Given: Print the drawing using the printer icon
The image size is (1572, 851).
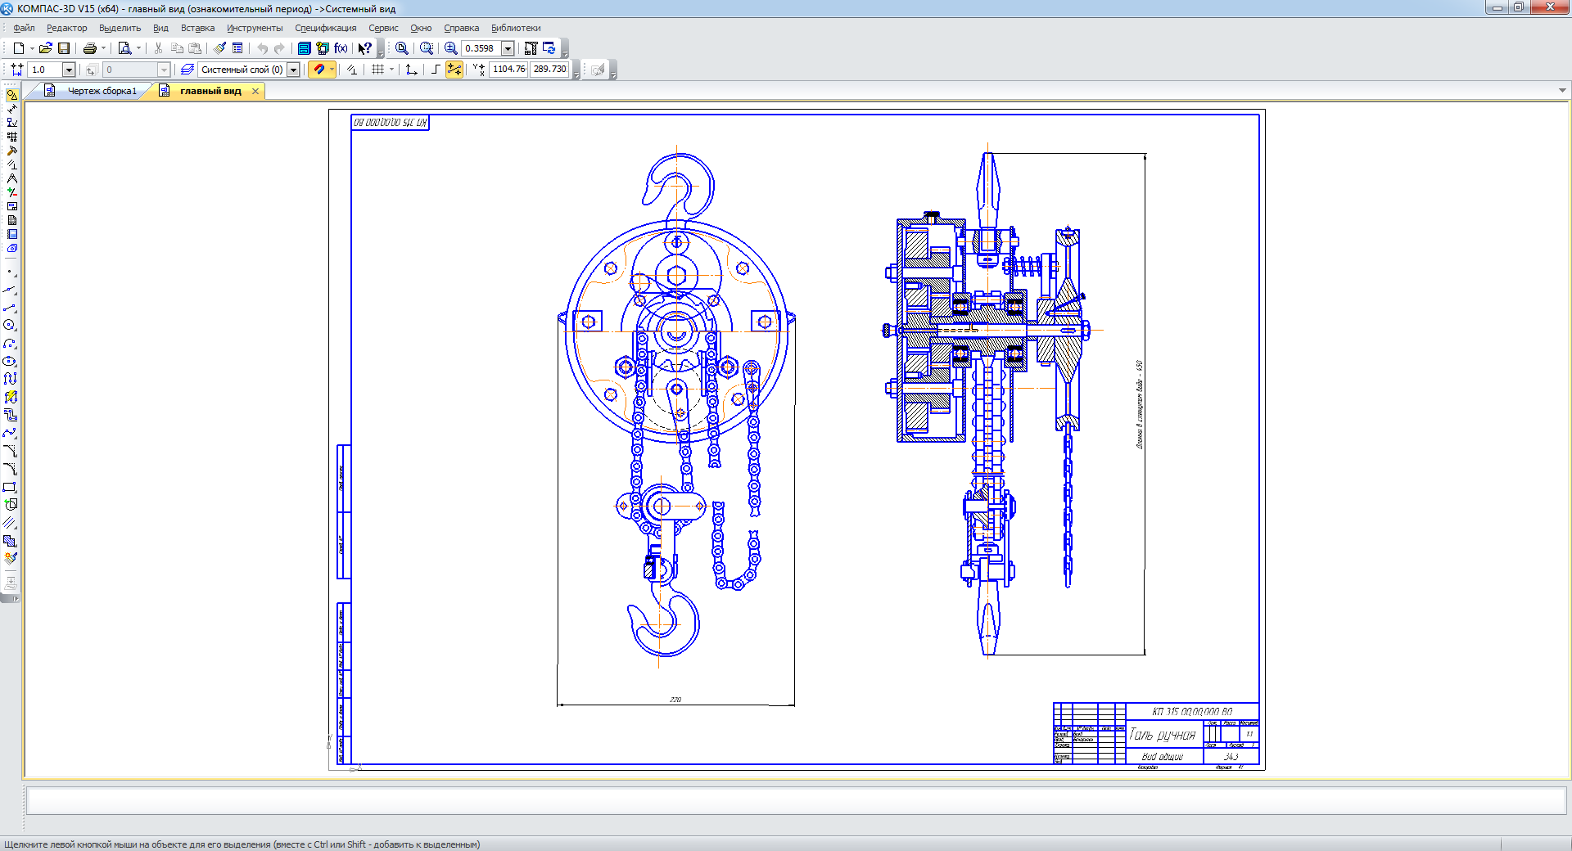Looking at the screenshot, I should (90, 48).
